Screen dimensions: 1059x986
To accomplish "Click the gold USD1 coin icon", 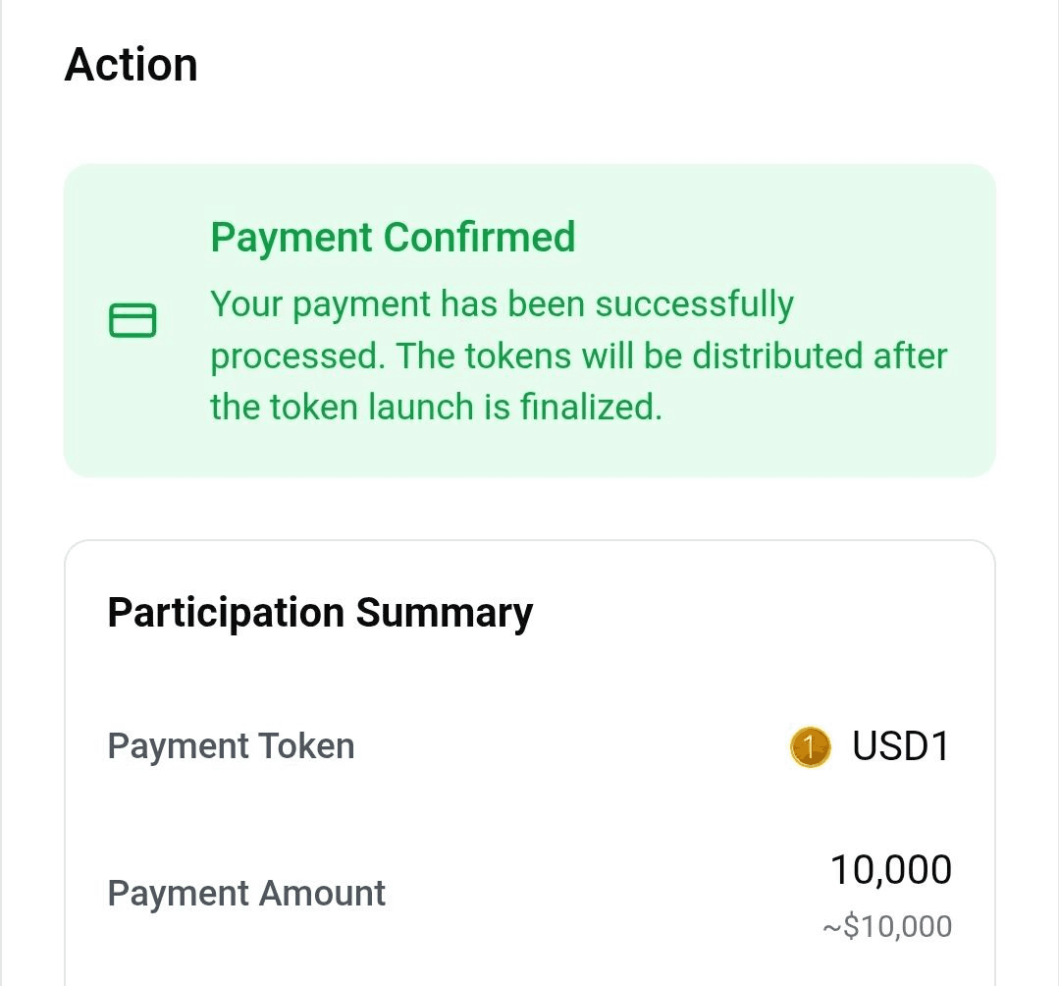I will pyautogui.click(x=810, y=747).
